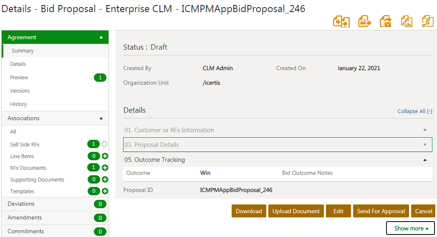
Task: Click the linked documents chain icon
Action: point(428,21)
